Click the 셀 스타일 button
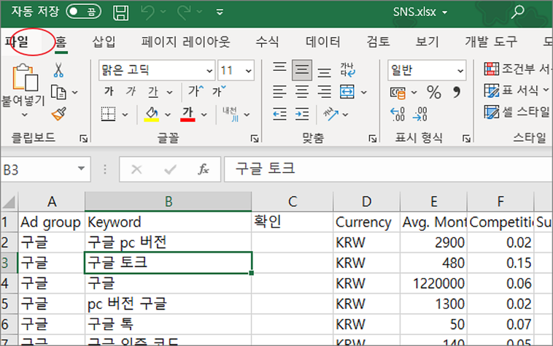This screenshot has height=346, width=553. pyautogui.click(x=517, y=112)
